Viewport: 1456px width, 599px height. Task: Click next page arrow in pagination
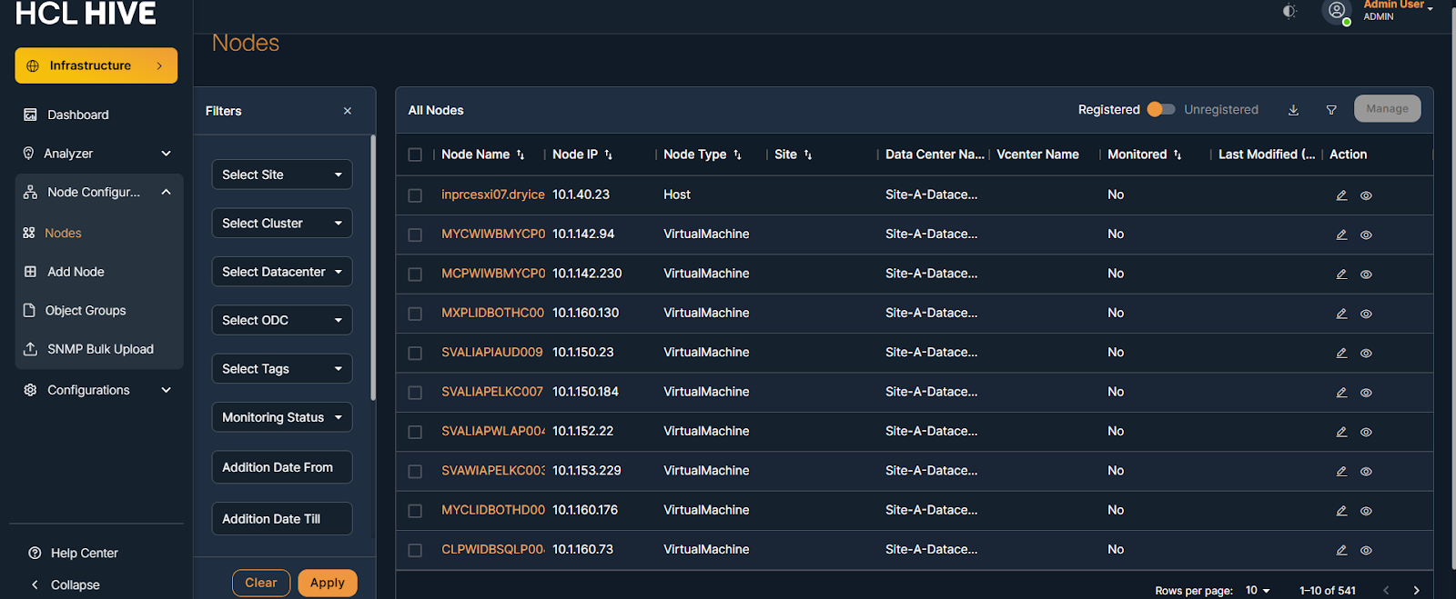tap(1416, 590)
